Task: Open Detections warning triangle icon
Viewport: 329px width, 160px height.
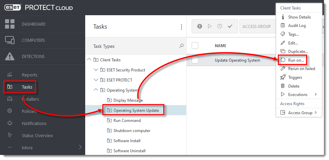Action: tap(10, 56)
